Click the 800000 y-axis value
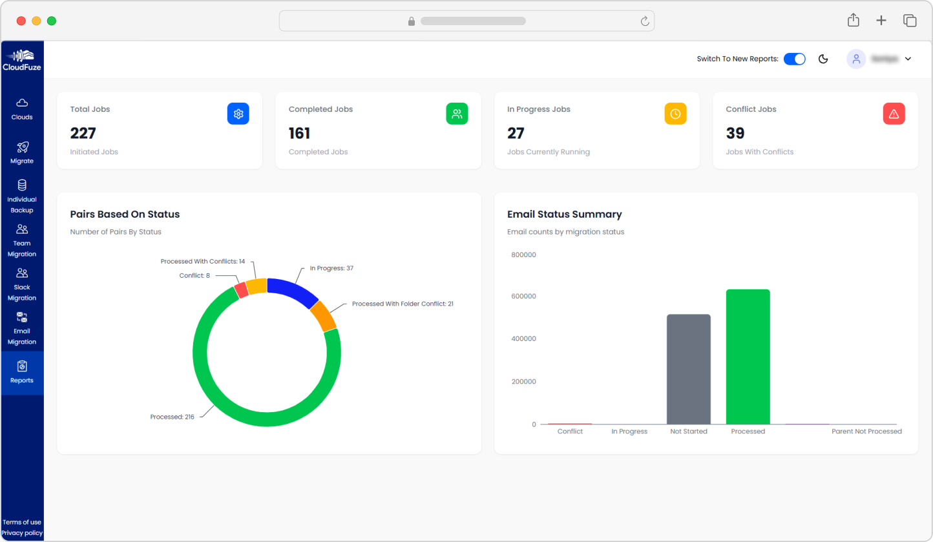 pos(524,255)
